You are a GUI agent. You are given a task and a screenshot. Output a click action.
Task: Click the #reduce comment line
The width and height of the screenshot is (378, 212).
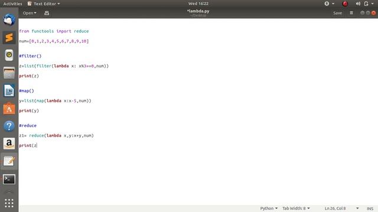(28, 125)
